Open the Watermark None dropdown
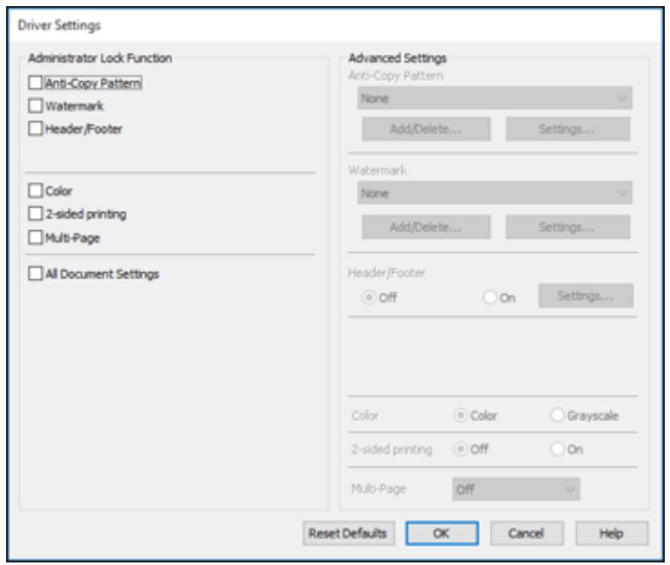Screen dimensions: 670x565 point(495,193)
